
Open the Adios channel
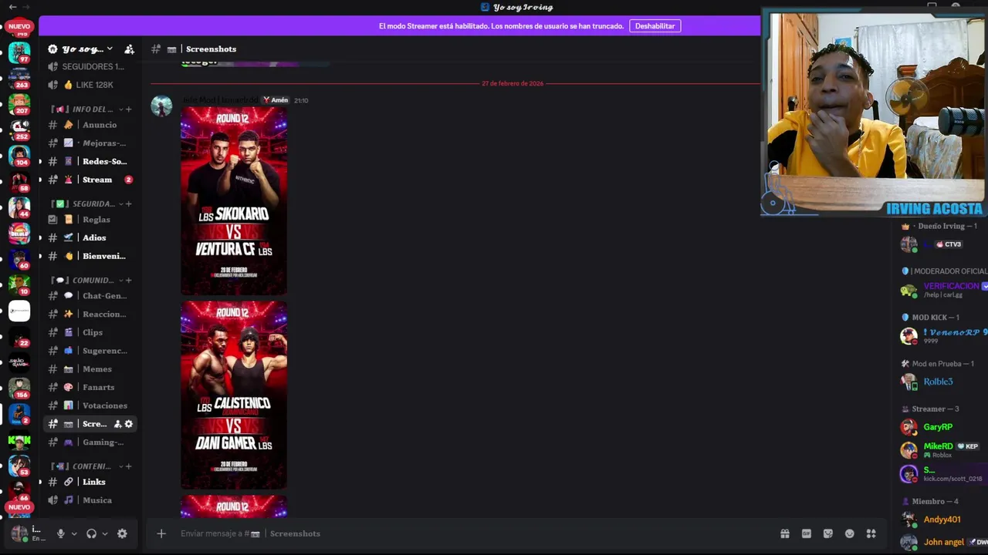[91, 237]
